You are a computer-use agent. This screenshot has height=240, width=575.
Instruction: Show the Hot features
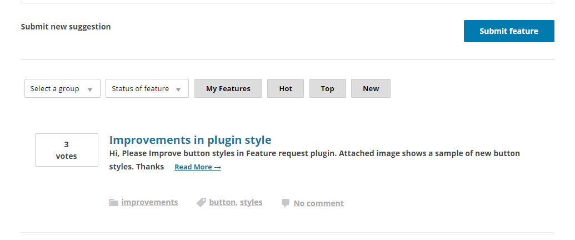tap(286, 89)
